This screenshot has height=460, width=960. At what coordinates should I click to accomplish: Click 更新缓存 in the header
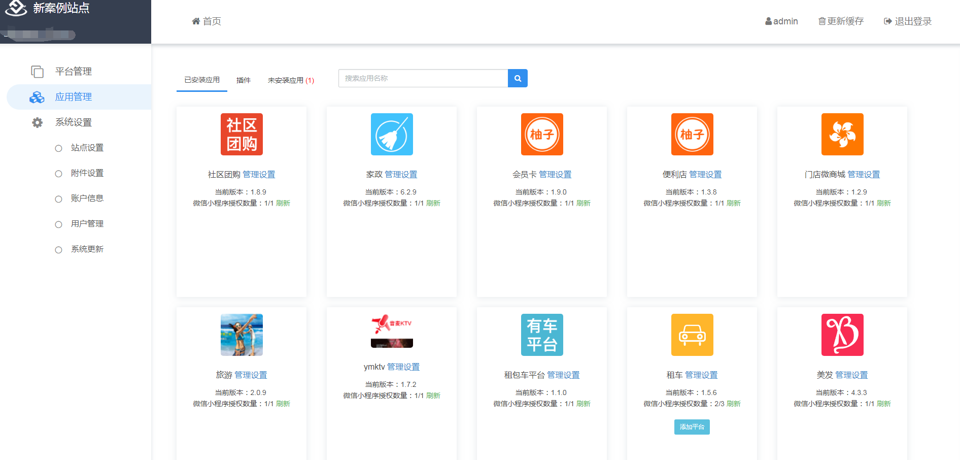(x=845, y=21)
